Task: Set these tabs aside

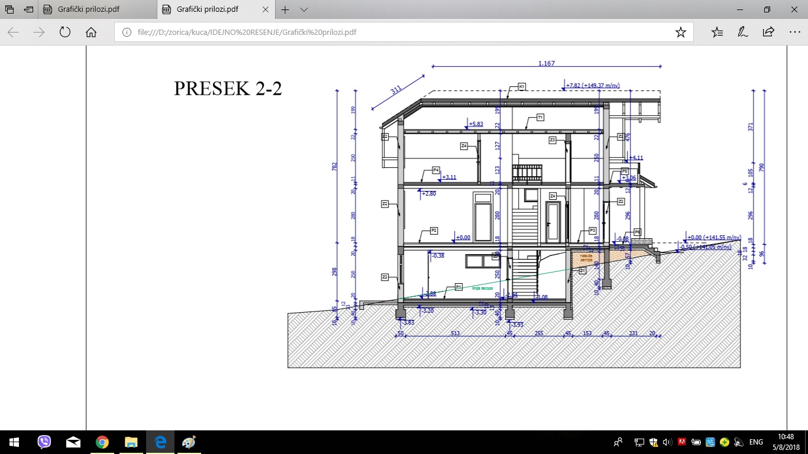Action: pyautogui.click(x=28, y=10)
